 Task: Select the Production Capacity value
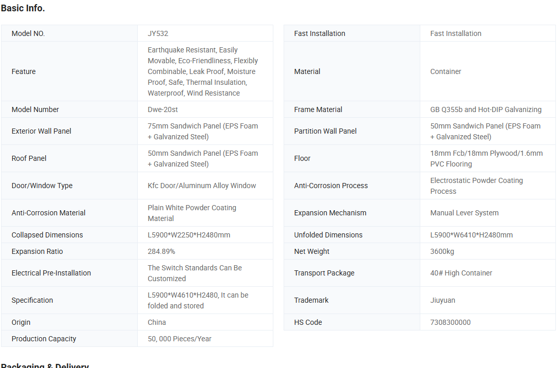(179, 339)
